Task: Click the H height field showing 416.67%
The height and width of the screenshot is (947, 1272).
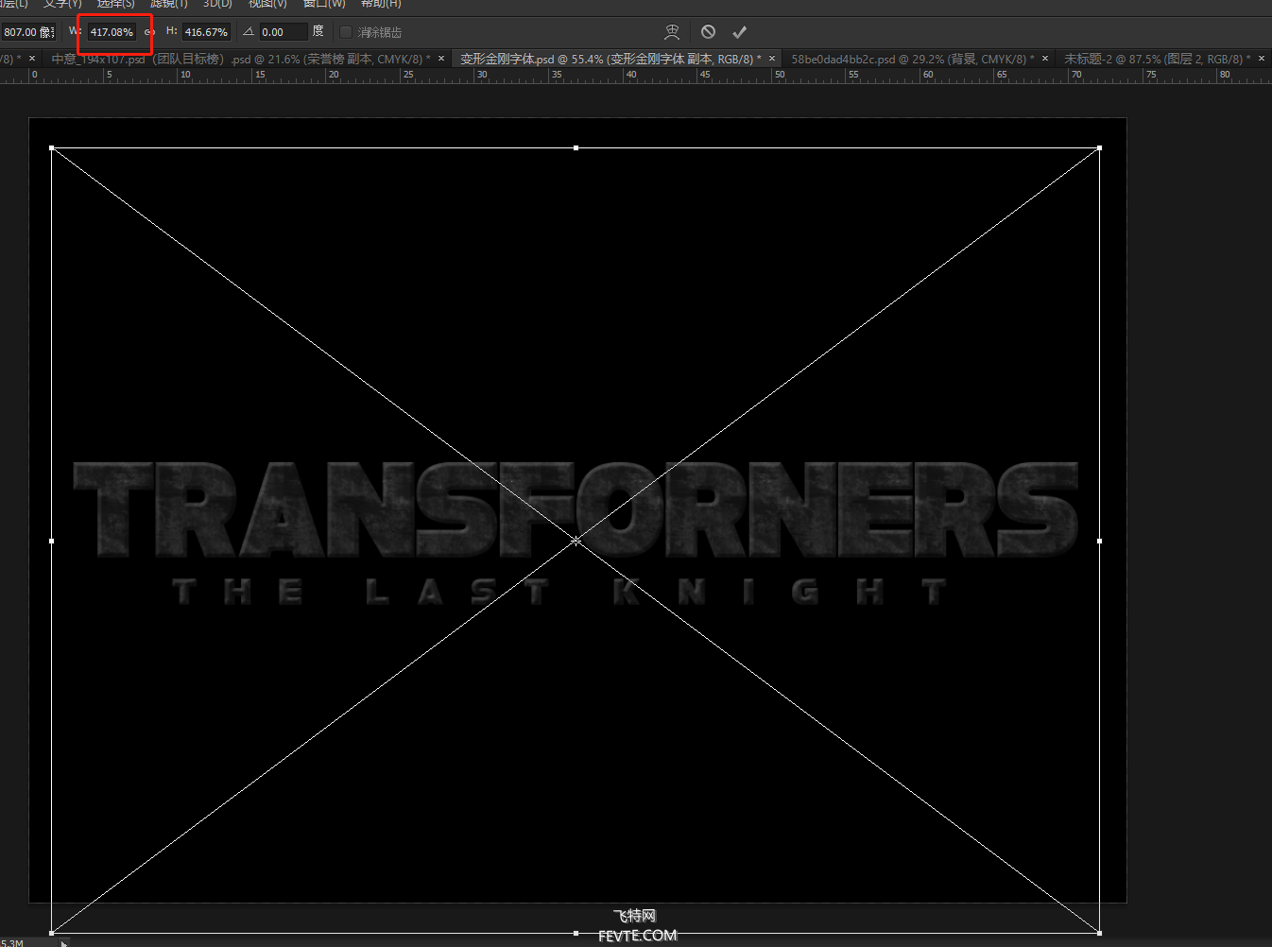Action: pos(206,32)
